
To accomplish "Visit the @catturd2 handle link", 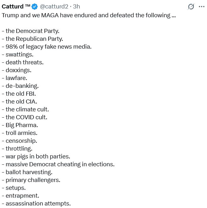I will point(54,7).
